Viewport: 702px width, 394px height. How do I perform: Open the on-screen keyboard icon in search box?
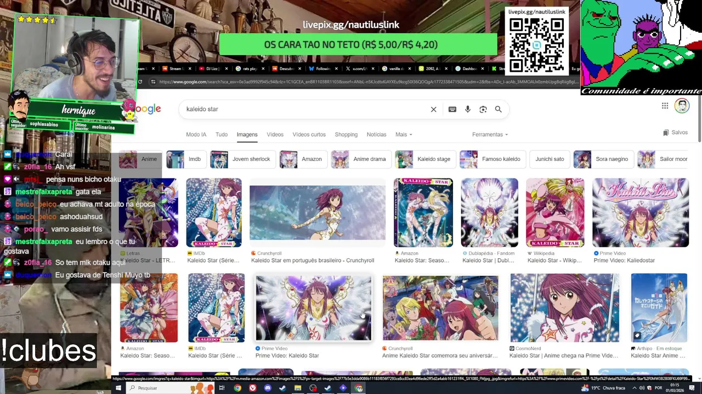[452, 109]
